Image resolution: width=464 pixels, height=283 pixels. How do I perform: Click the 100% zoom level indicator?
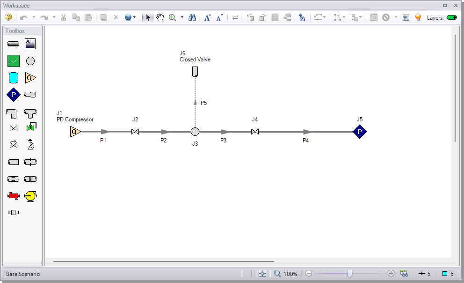point(290,274)
